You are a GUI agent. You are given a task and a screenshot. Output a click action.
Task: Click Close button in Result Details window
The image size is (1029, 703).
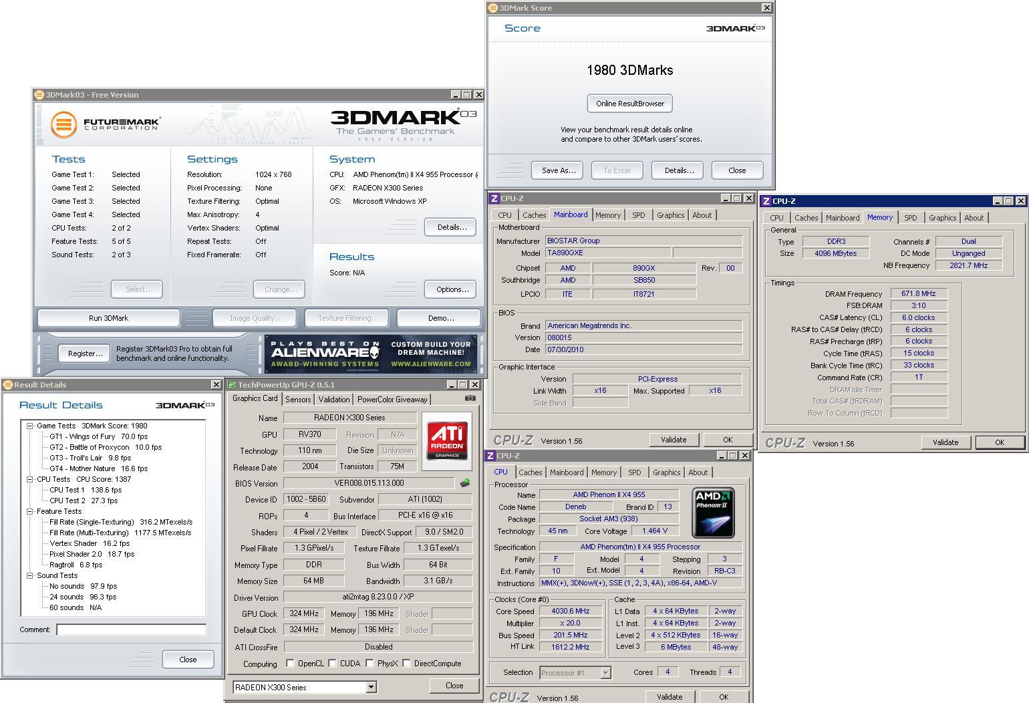[188, 660]
